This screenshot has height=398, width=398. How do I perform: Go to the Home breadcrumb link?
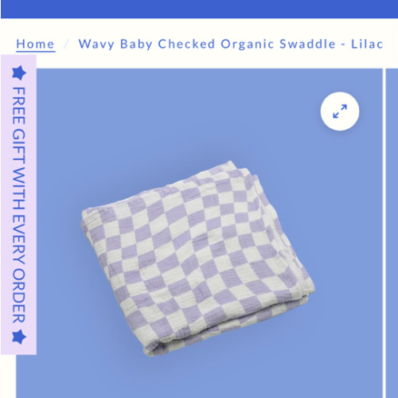coord(35,44)
